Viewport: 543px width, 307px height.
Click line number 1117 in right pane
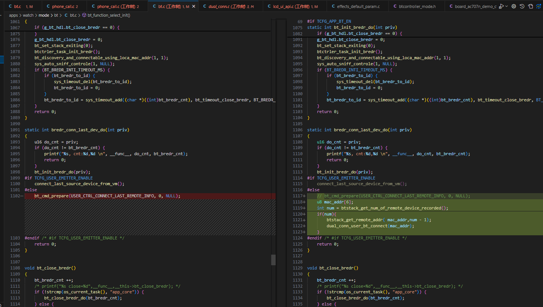tap(297, 196)
